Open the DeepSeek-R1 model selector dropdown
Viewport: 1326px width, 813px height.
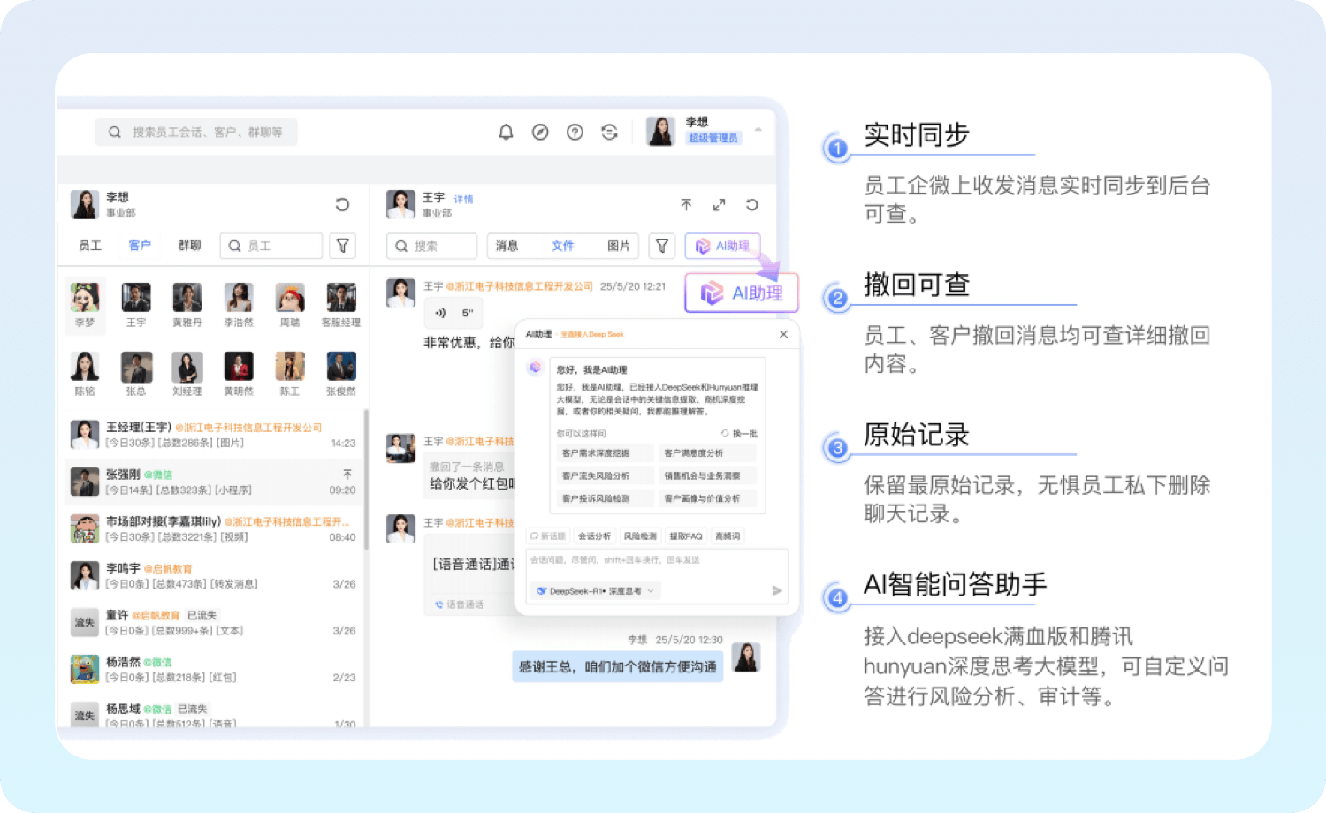[x=595, y=591]
